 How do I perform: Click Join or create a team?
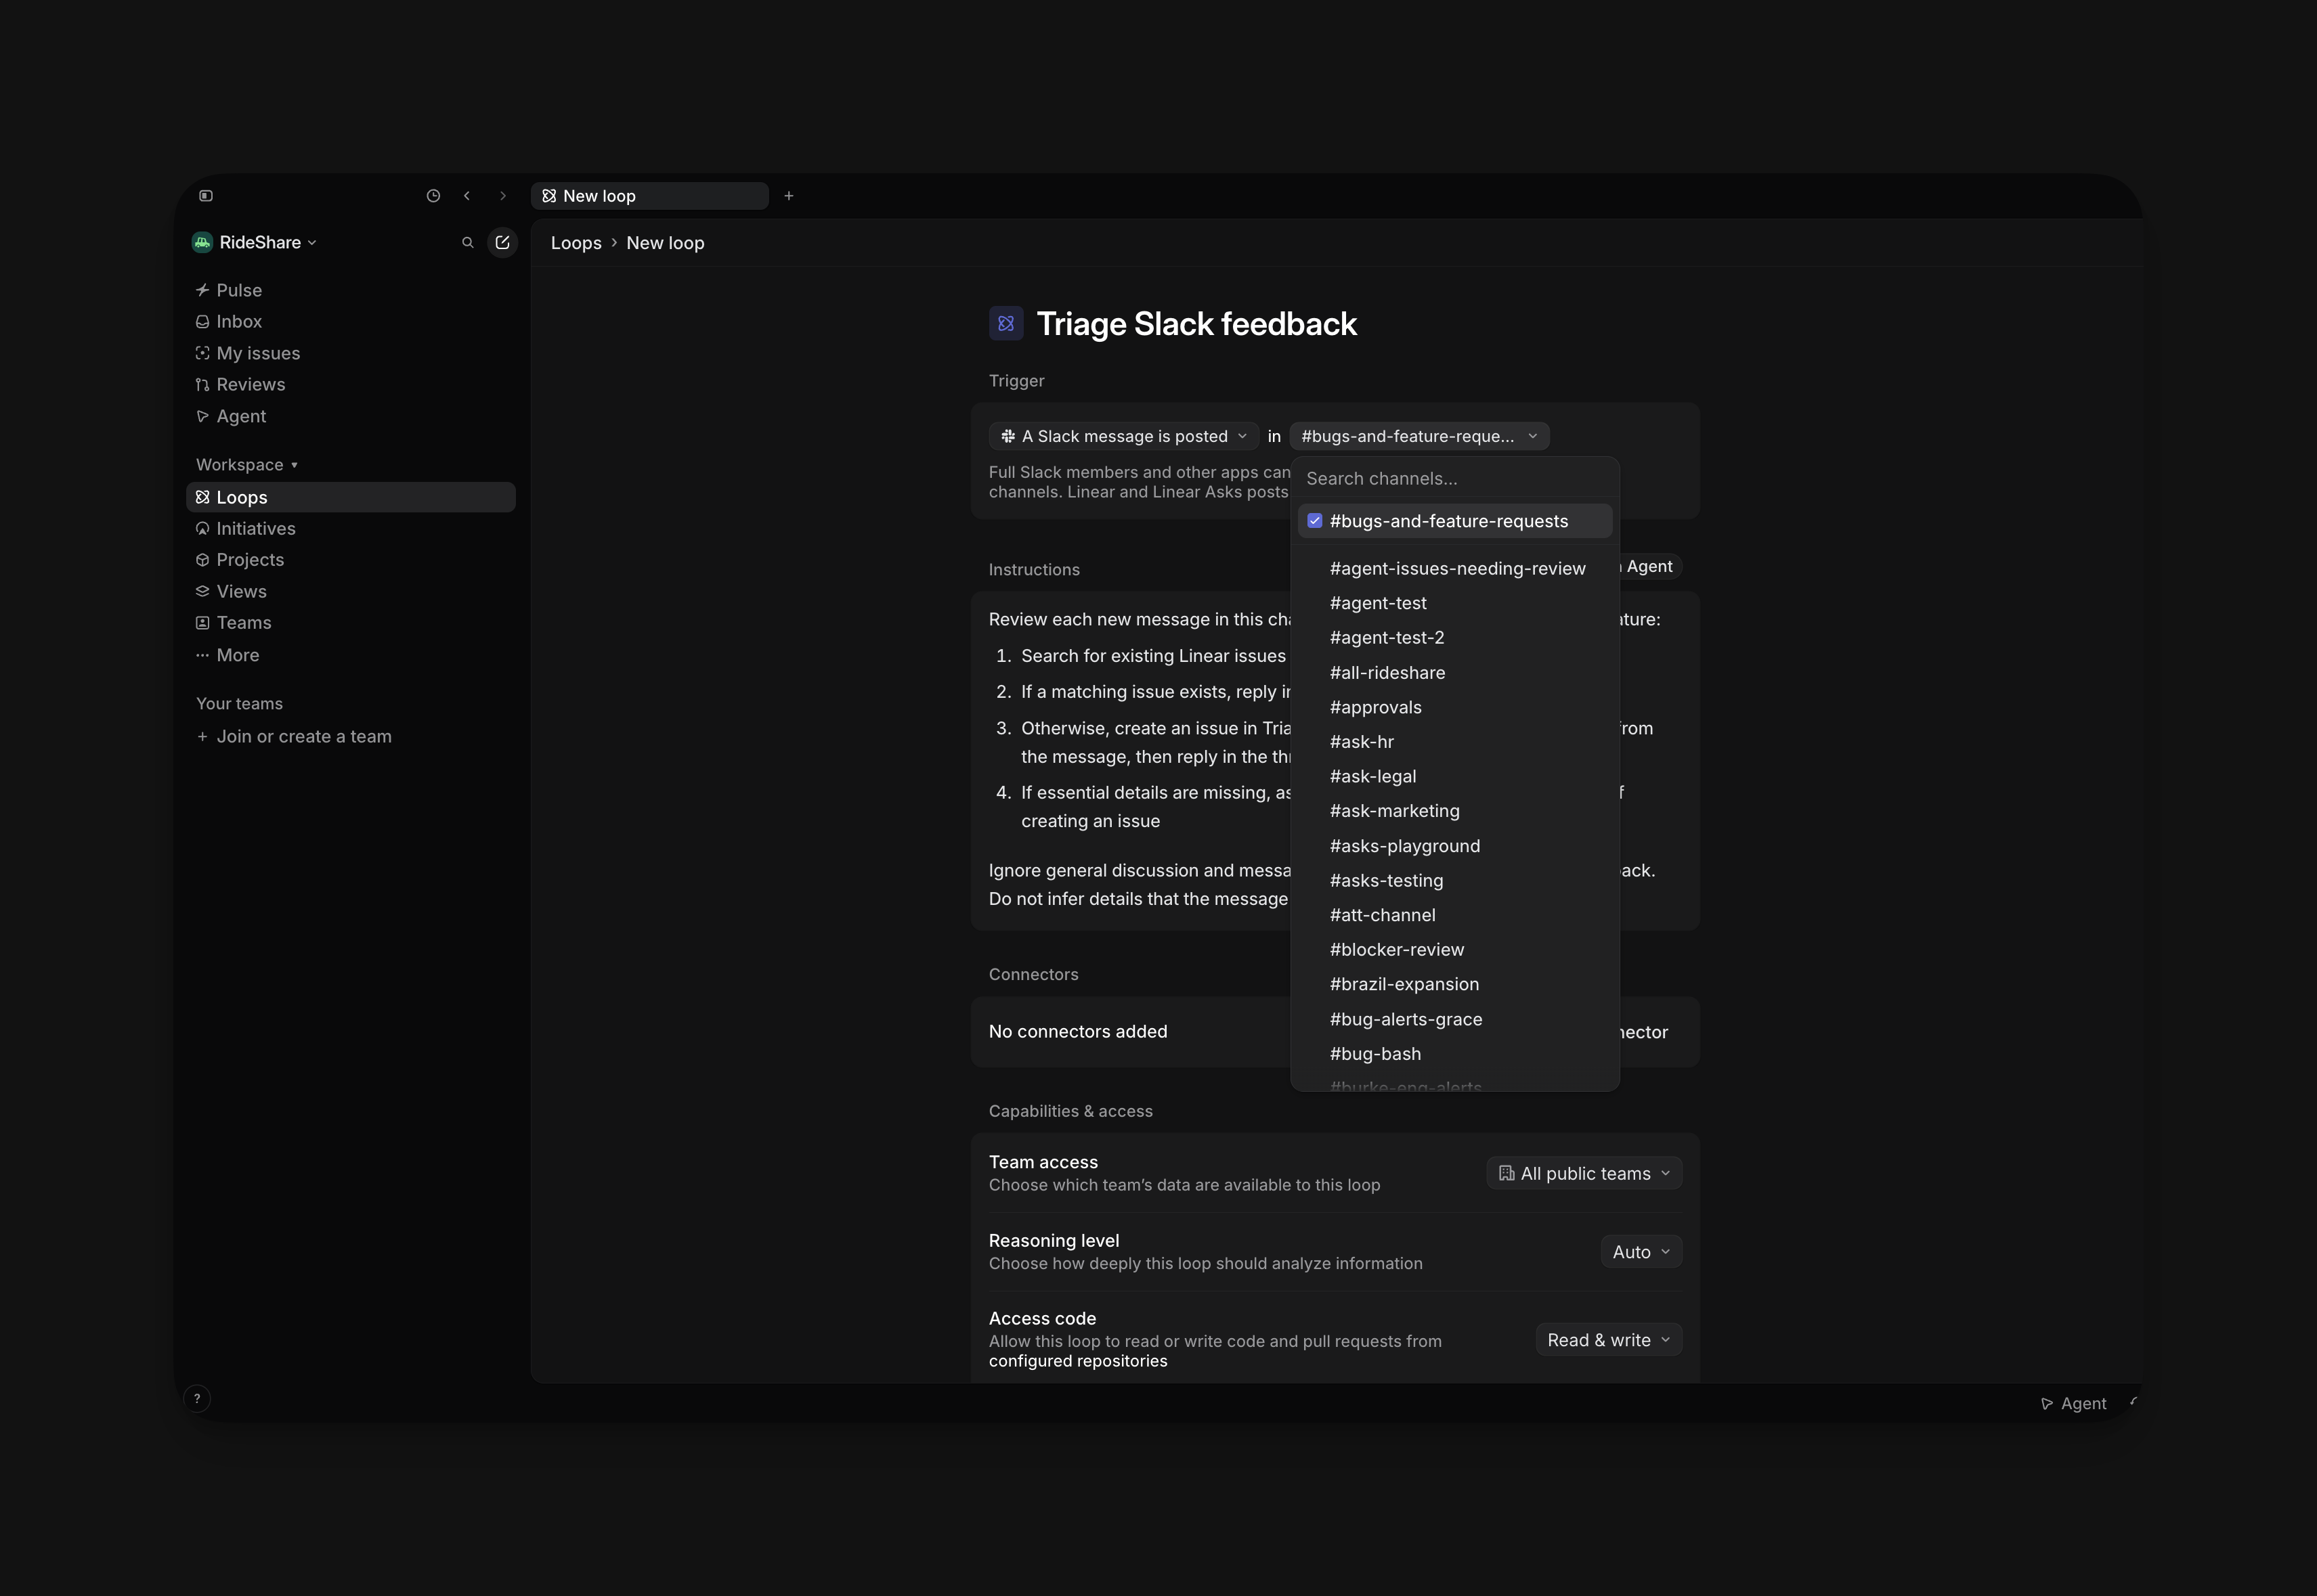[x=351, y=736]
